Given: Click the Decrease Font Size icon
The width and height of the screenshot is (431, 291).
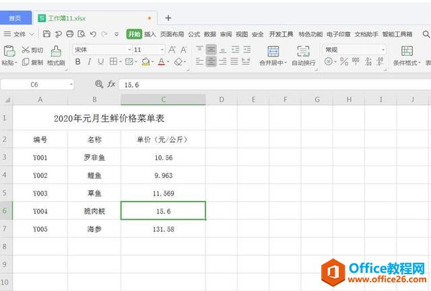Looking at the screenshot, I should pos(184,50).
